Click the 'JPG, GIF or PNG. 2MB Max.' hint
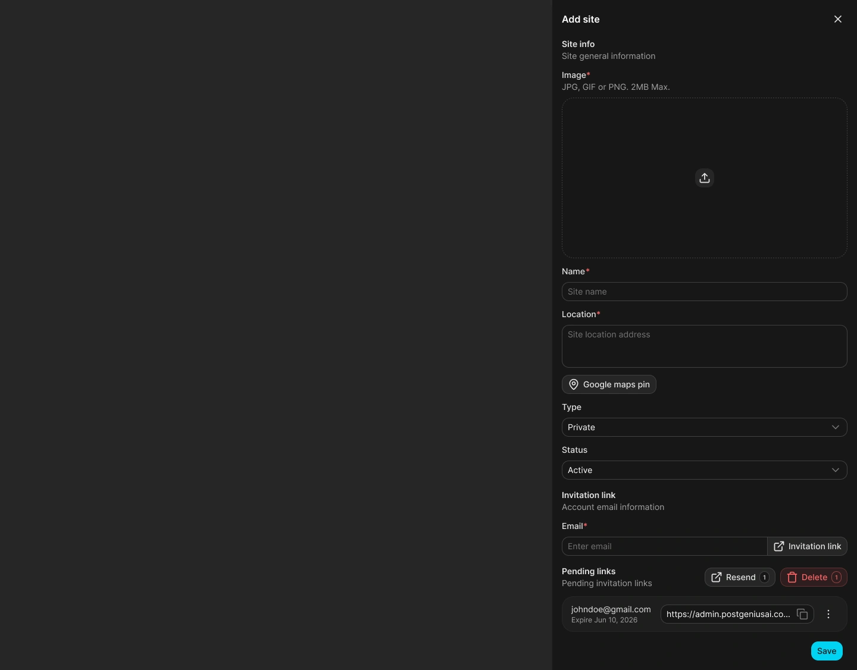The width and height of the screenshot is (857, 670). 616,87
